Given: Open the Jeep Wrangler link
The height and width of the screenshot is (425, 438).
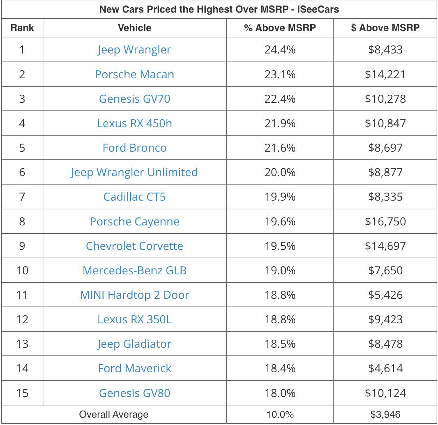Looking at the screenshot, I should 134,50.
